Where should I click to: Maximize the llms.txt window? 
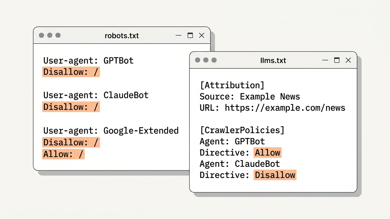click(337, 60)
